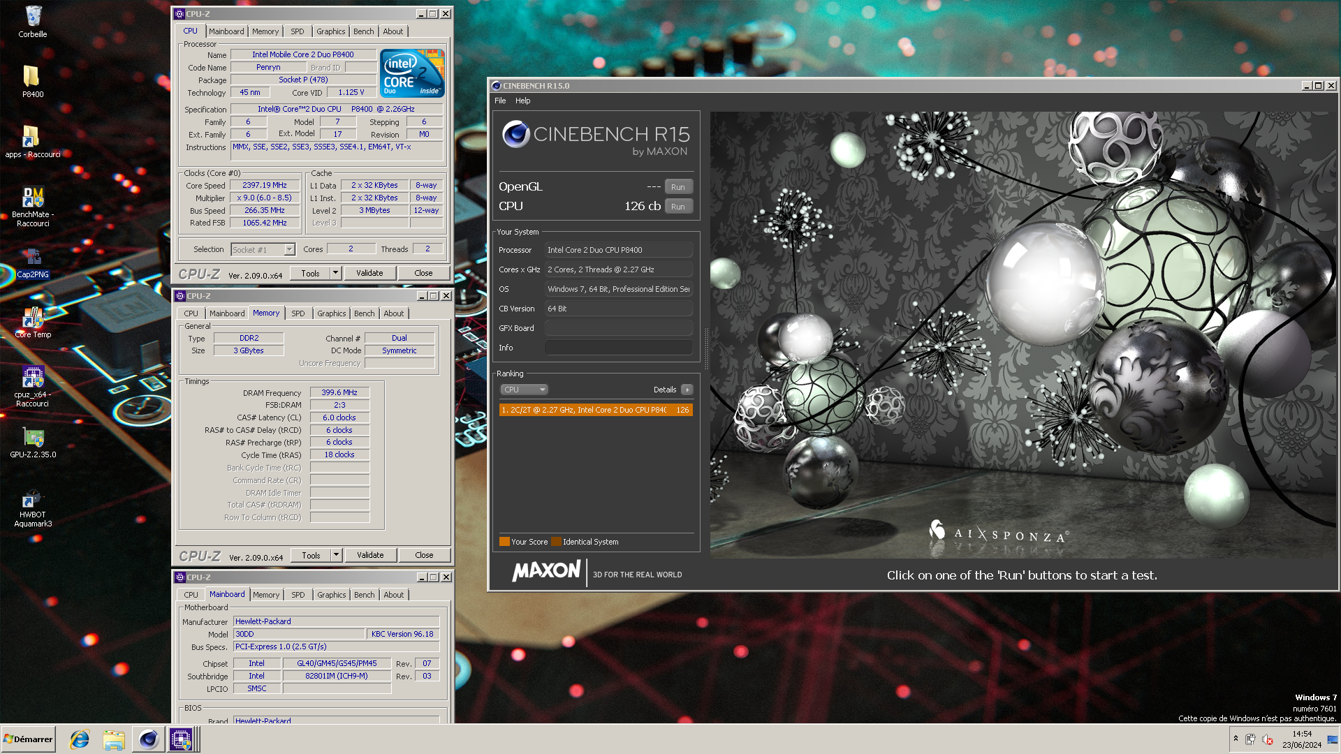The image size is (1341, 754).
Task: Switch to Graphics tab in top CPU-Z
Action: [x=330, y=31]
